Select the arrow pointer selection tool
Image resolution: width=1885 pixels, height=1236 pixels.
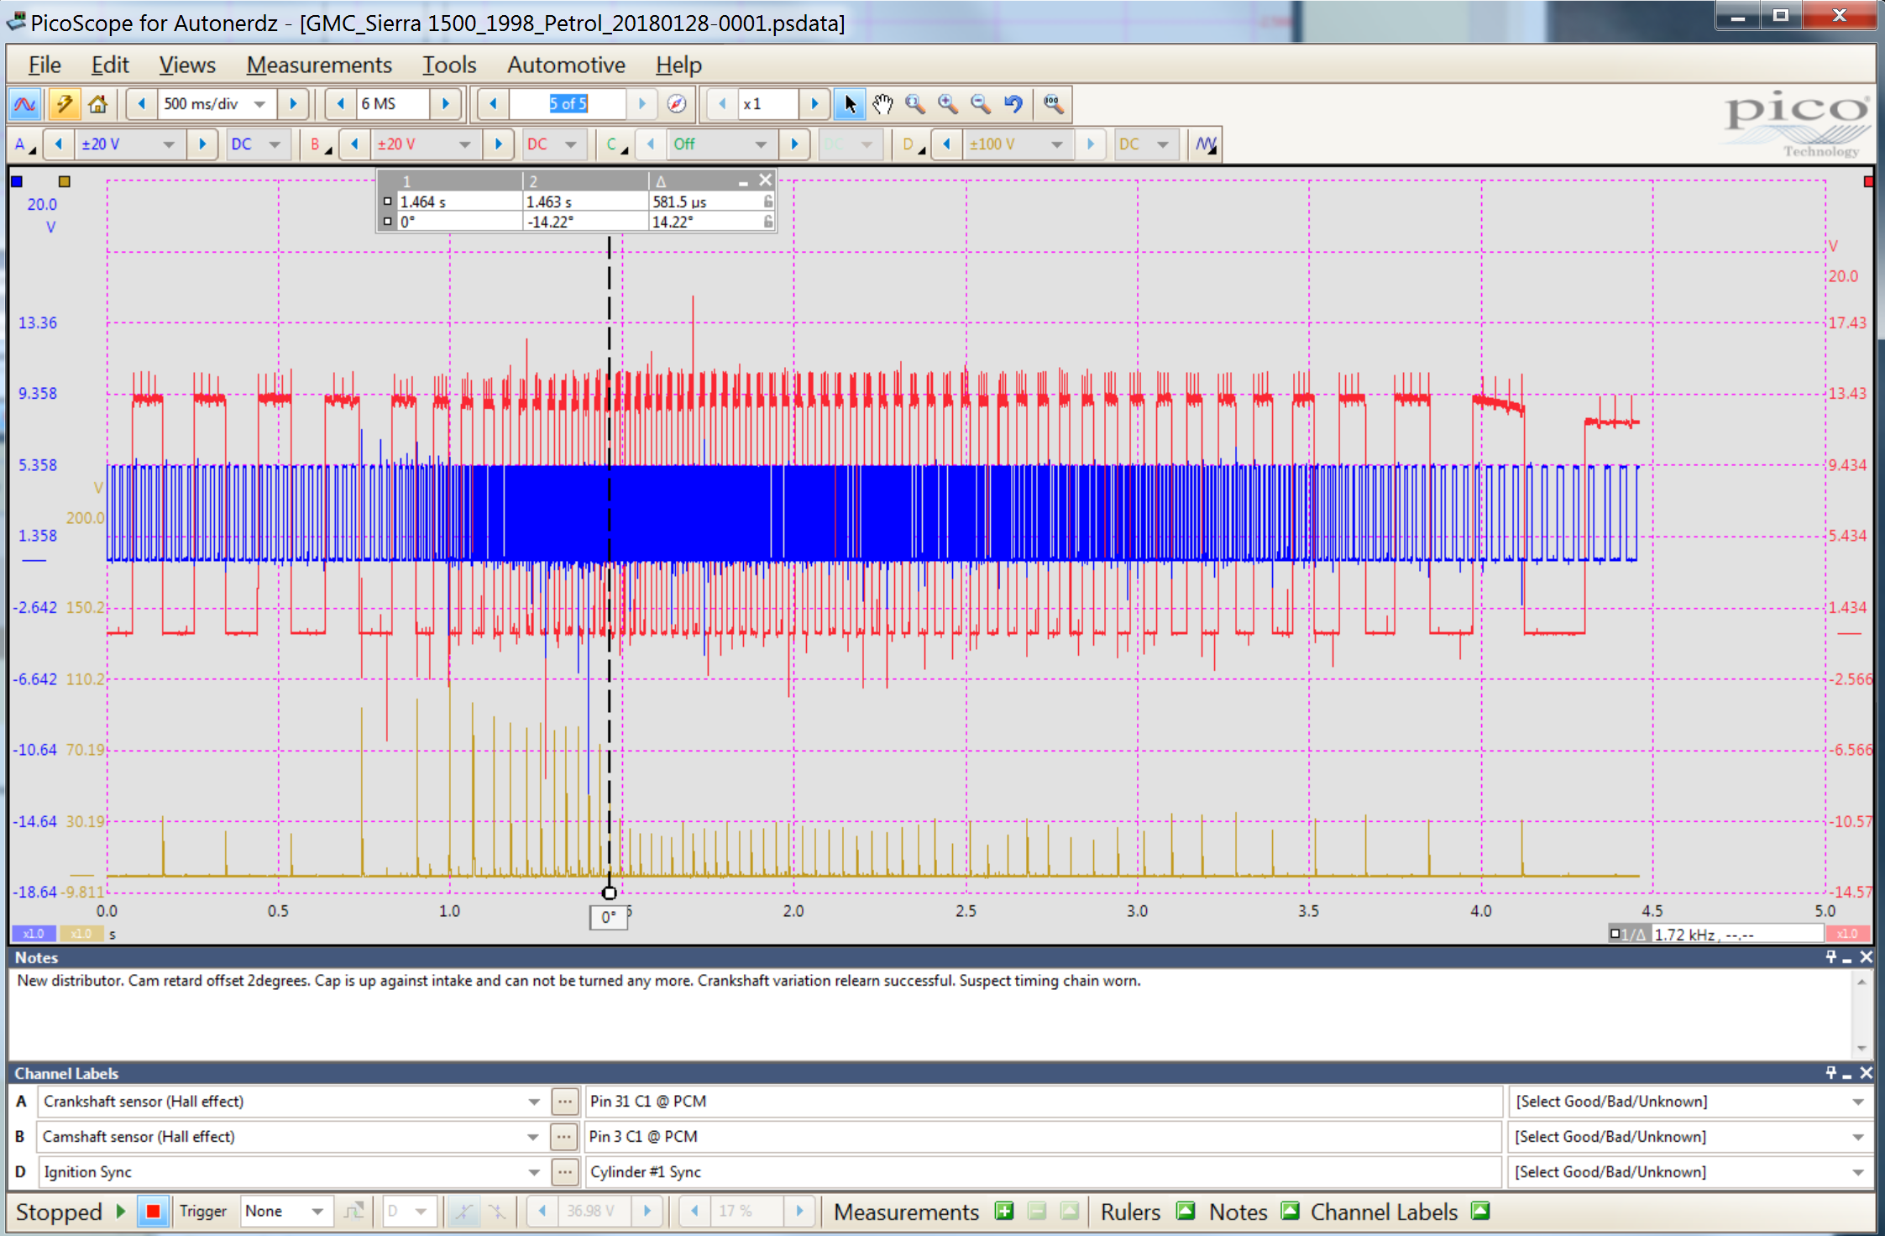[x=850, y=104]
